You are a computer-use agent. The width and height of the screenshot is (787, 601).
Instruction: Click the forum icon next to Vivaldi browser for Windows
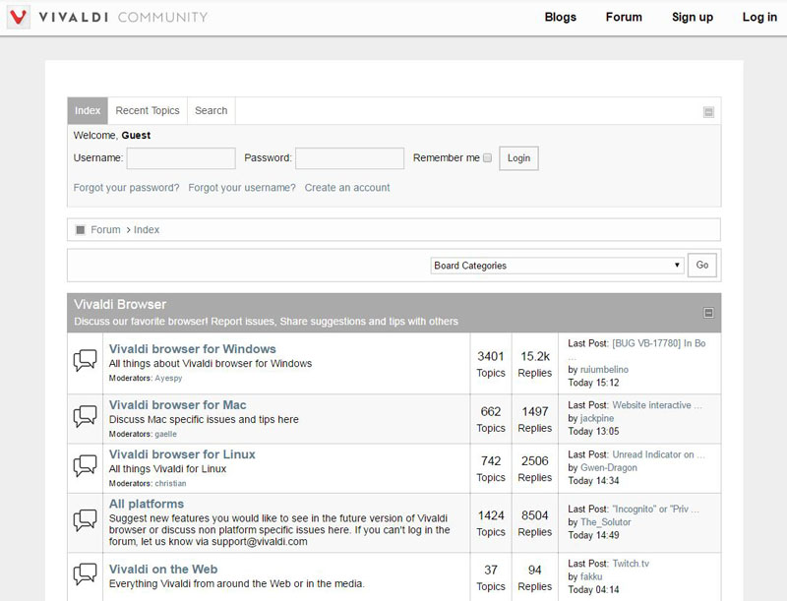coord(85,360)
